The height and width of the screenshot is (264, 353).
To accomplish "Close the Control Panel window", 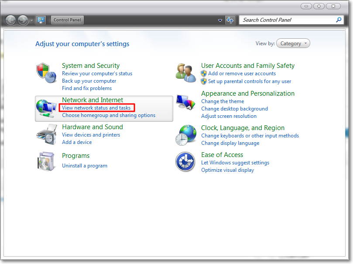I will coord(333,6).
